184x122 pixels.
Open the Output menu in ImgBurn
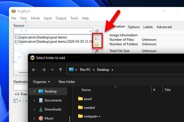pyautogui.click(x=61, y=18)
